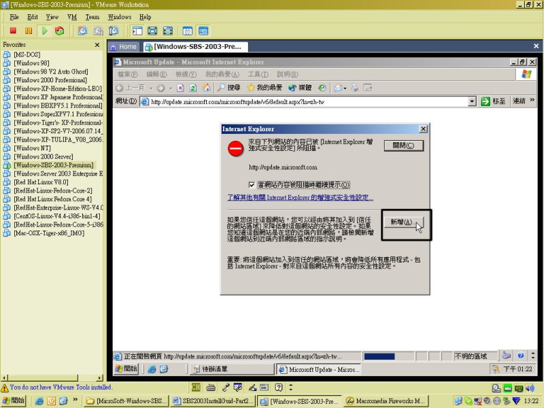This screenshot has height=408, width=544.
Task: Click the console view toolbar icon
Action: tap(203, 31)
